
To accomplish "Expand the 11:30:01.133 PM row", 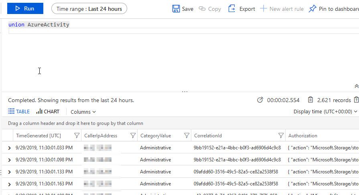I will 9,172.
